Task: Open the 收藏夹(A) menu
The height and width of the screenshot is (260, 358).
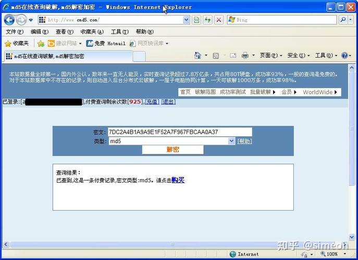Action: [x=92, y=32]
